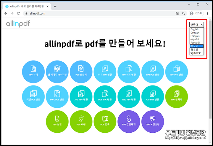This screenshot has width=213, height=146.
Task: Launch the PDF 합치기 merge tool
Action: tap(177, 97)
